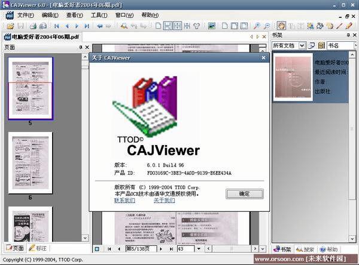
Task: Pin the 页面 panel
Action: point(81,47)
